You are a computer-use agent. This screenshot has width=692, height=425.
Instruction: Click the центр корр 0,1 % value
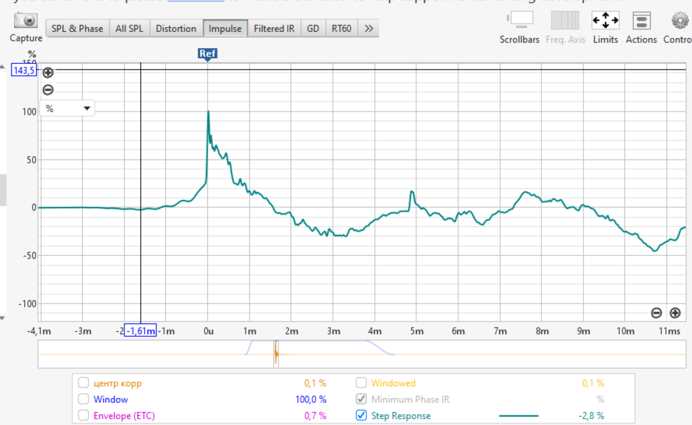[x=315, y=384]
